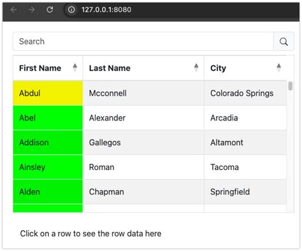
Task: Sort by First Name using its sort arrows
Action: 75,68
